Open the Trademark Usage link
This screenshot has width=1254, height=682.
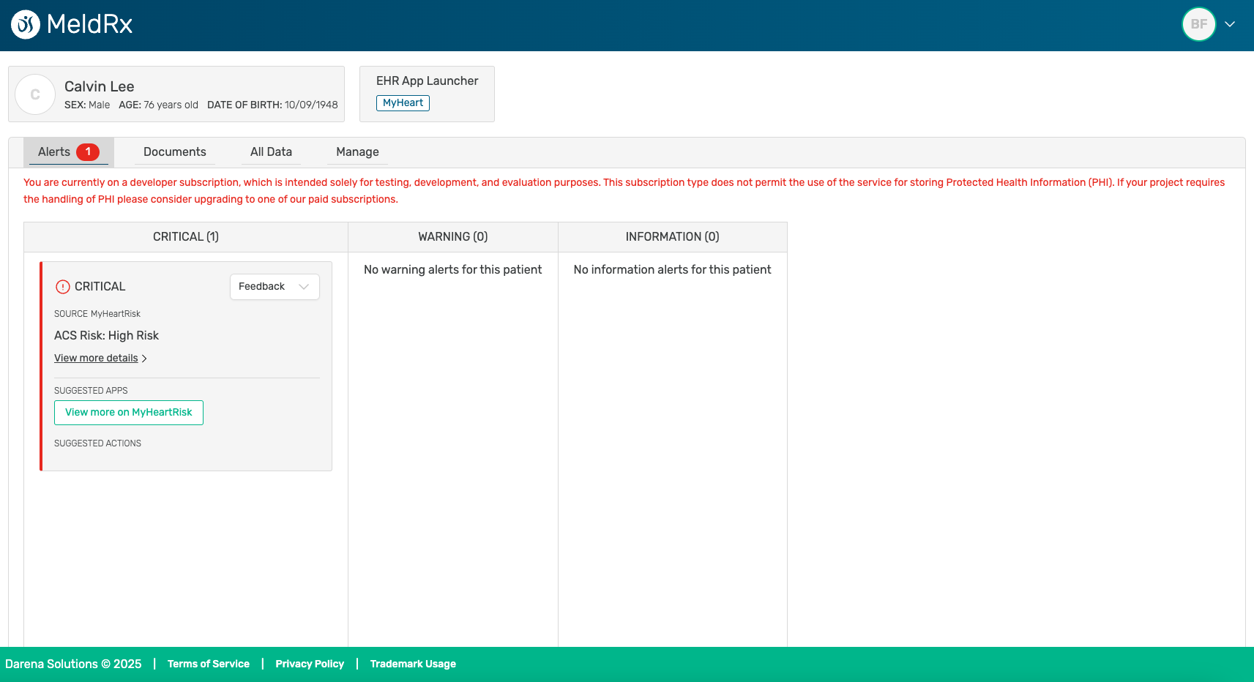[413, 664]
